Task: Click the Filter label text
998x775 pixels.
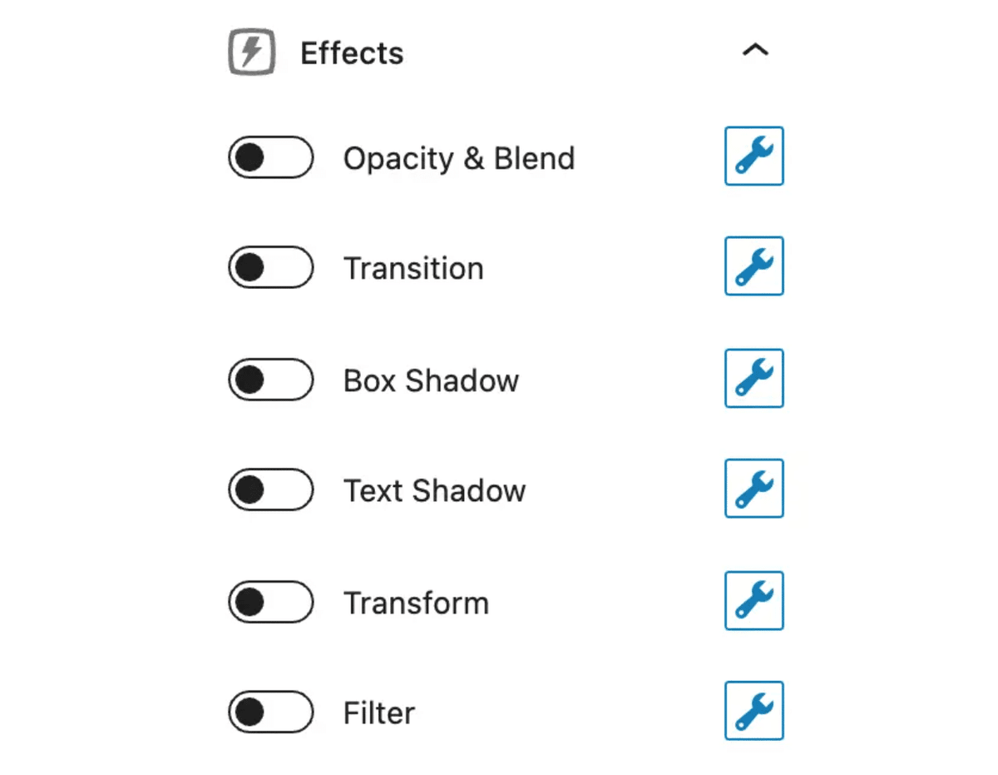Action: pos(378,713)
